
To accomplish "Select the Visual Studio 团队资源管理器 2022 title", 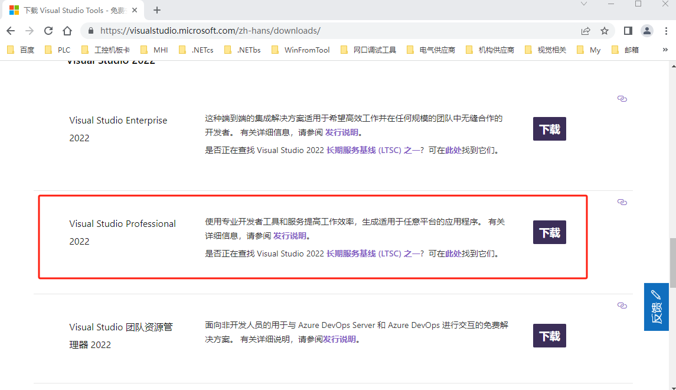I will point(120,336).
